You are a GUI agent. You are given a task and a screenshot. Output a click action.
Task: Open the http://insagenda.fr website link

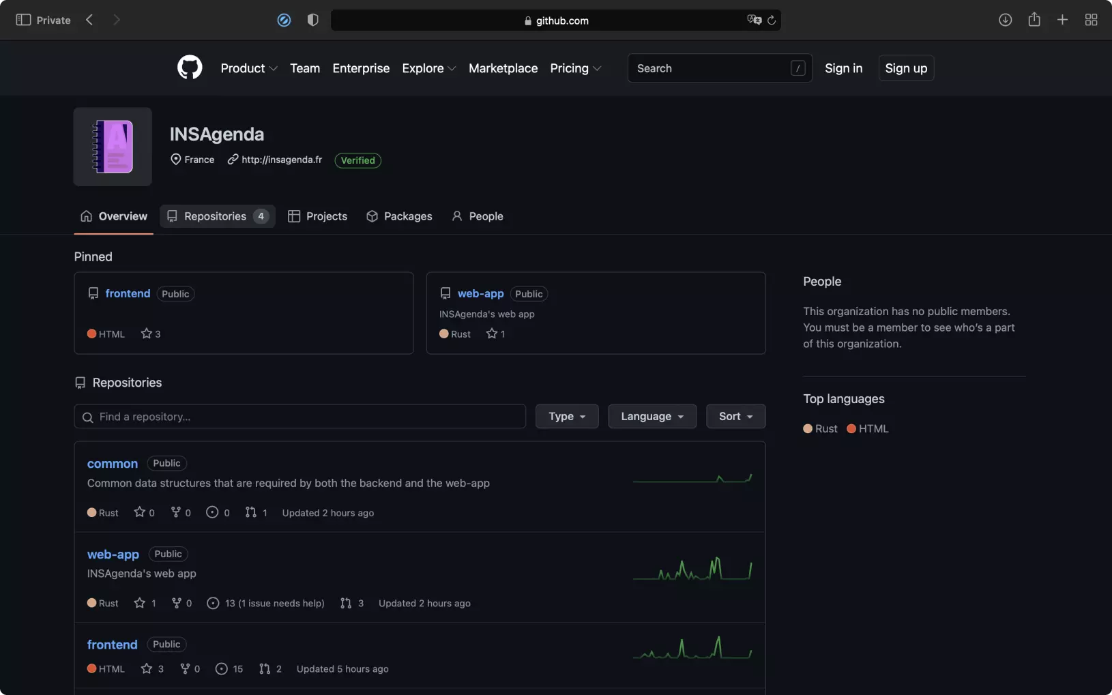click(x=282, y=160)
